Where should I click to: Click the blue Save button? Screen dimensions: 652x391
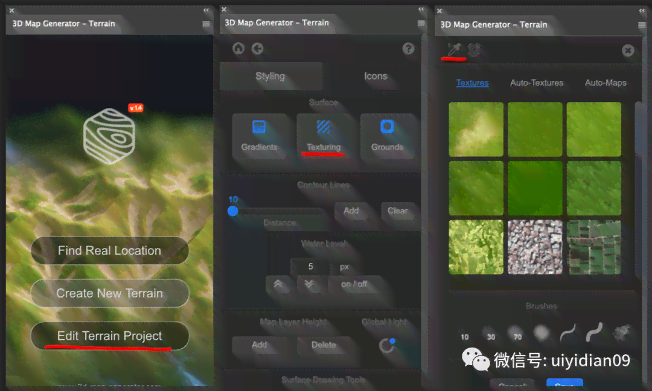point(564,384)
